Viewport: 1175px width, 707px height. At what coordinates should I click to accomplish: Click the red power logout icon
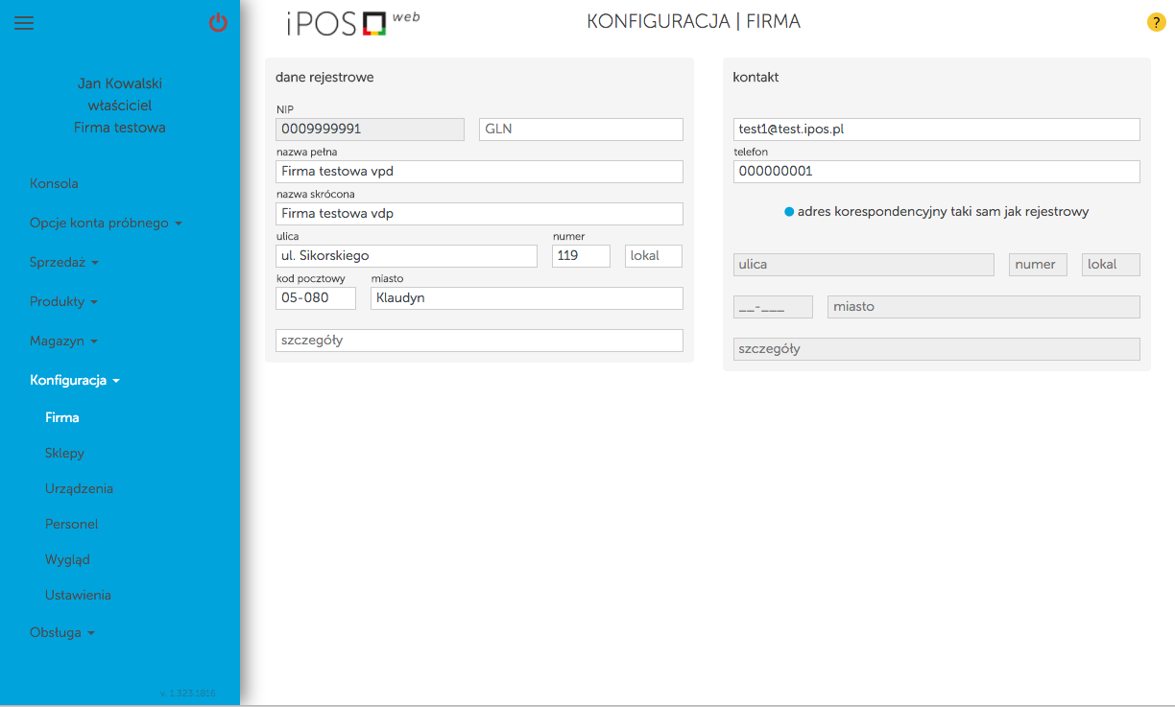coord(218,23)
